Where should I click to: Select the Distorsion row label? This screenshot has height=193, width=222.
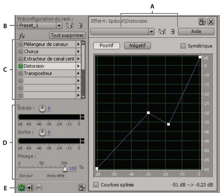click(34, 66)
